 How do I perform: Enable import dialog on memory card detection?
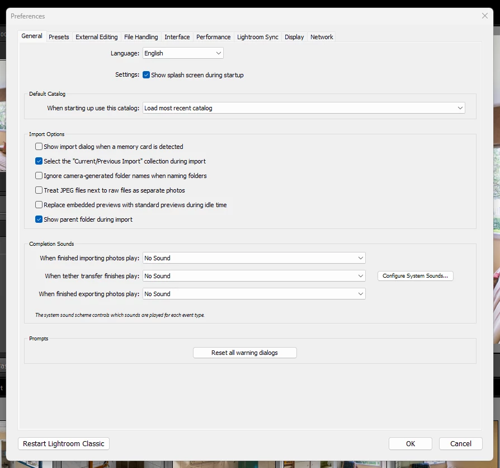point(39,147)
